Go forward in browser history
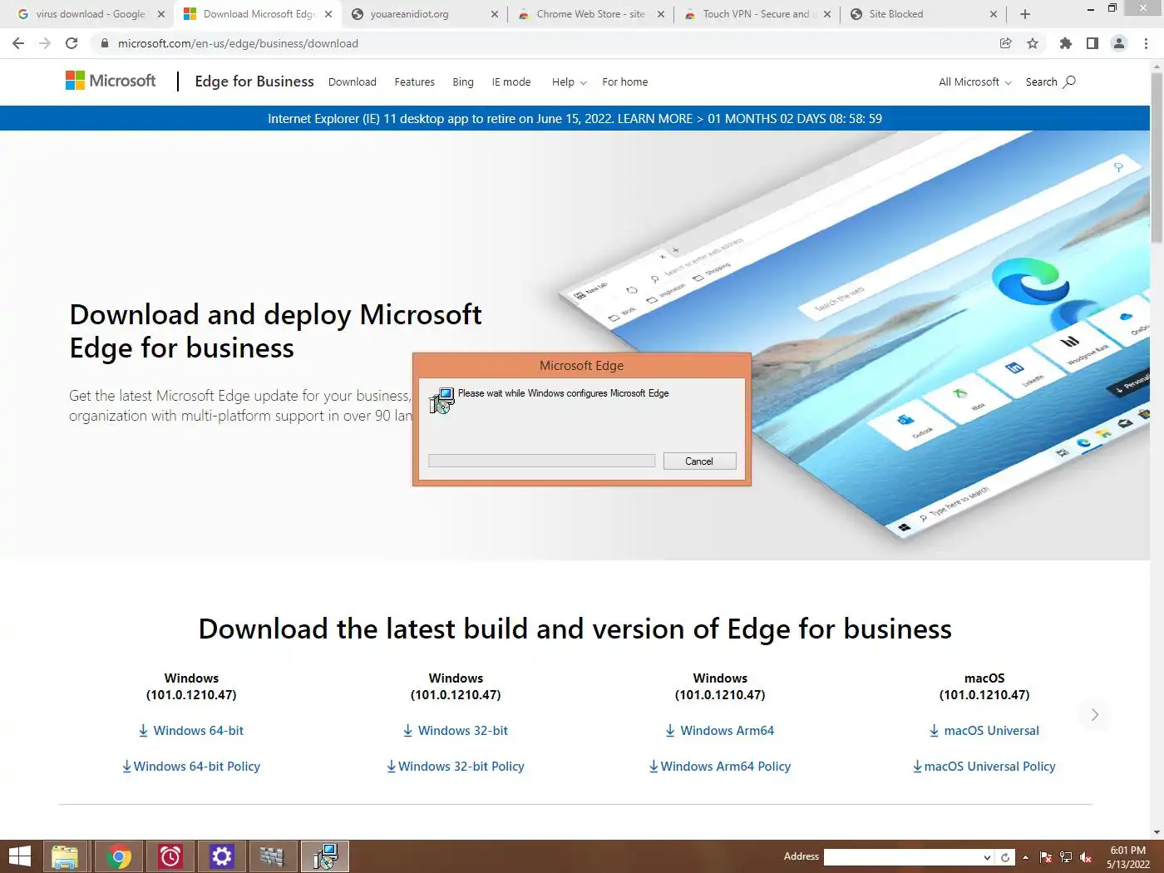This screenshot has height=873, width=1164. pos(45,43)
